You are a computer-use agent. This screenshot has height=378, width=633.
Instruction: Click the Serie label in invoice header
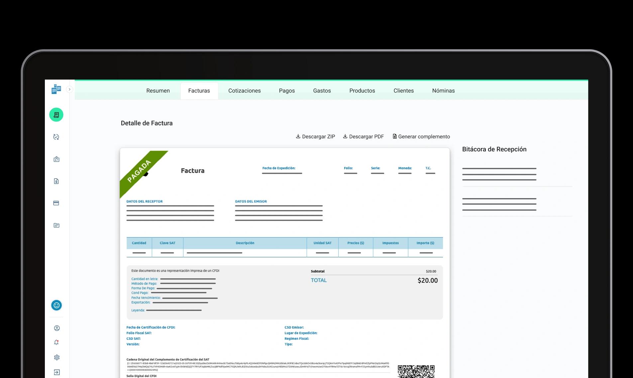[x=375, y=168]
